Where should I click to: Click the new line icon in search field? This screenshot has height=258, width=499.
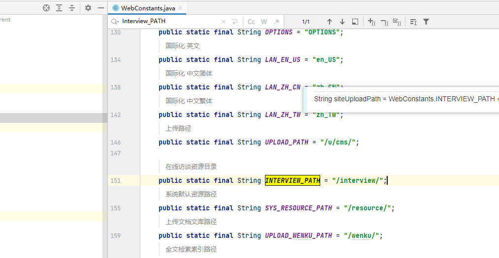pos(234,22)
